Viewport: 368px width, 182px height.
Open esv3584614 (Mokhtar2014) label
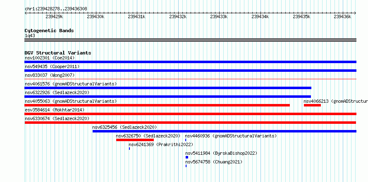tap(55, 110)
